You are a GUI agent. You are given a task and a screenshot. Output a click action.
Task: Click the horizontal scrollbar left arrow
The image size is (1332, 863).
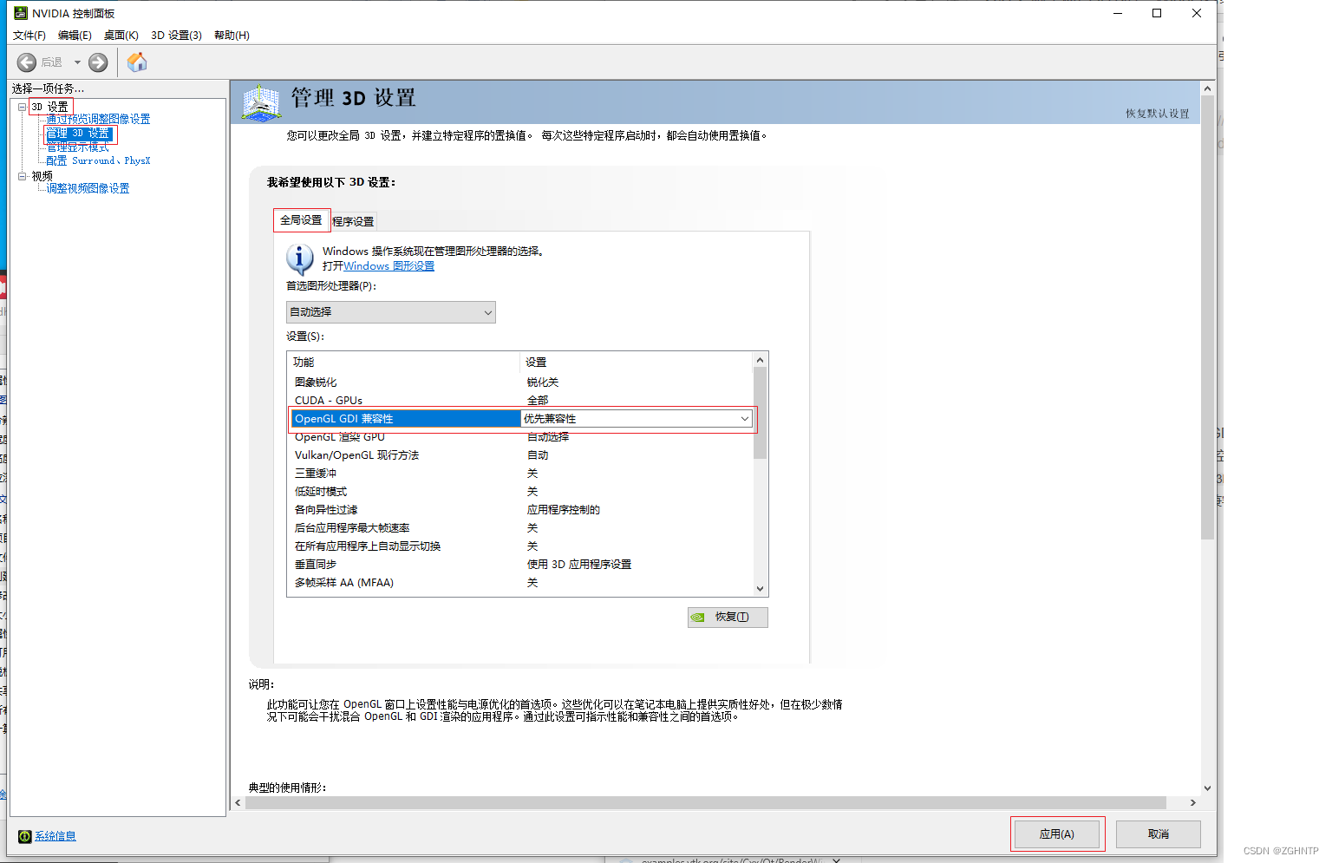pos(238,803)
